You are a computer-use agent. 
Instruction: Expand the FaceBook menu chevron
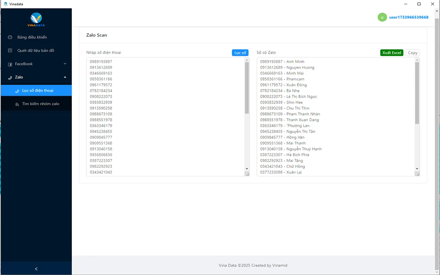click(x=65, y=64)
